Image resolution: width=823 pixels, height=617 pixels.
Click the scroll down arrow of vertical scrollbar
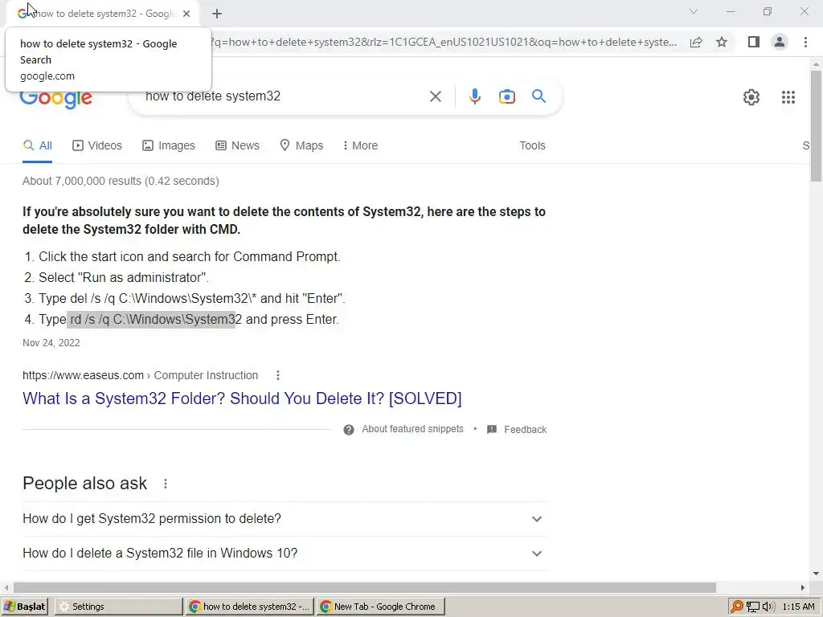[816, 574]
